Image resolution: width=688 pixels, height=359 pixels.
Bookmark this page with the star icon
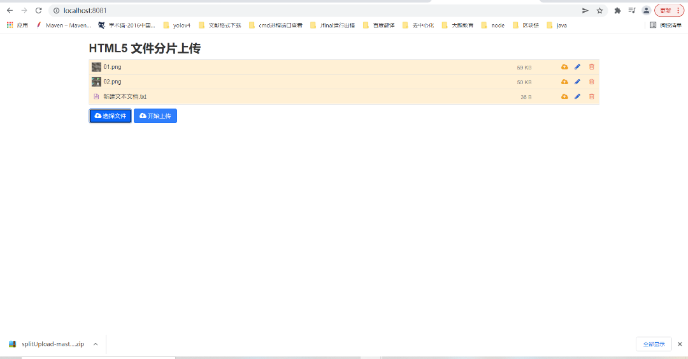pyautogui.click(x=599, y=10)
